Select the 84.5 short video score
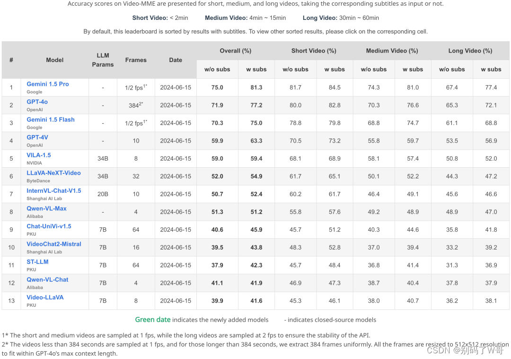 click(335, 88)
